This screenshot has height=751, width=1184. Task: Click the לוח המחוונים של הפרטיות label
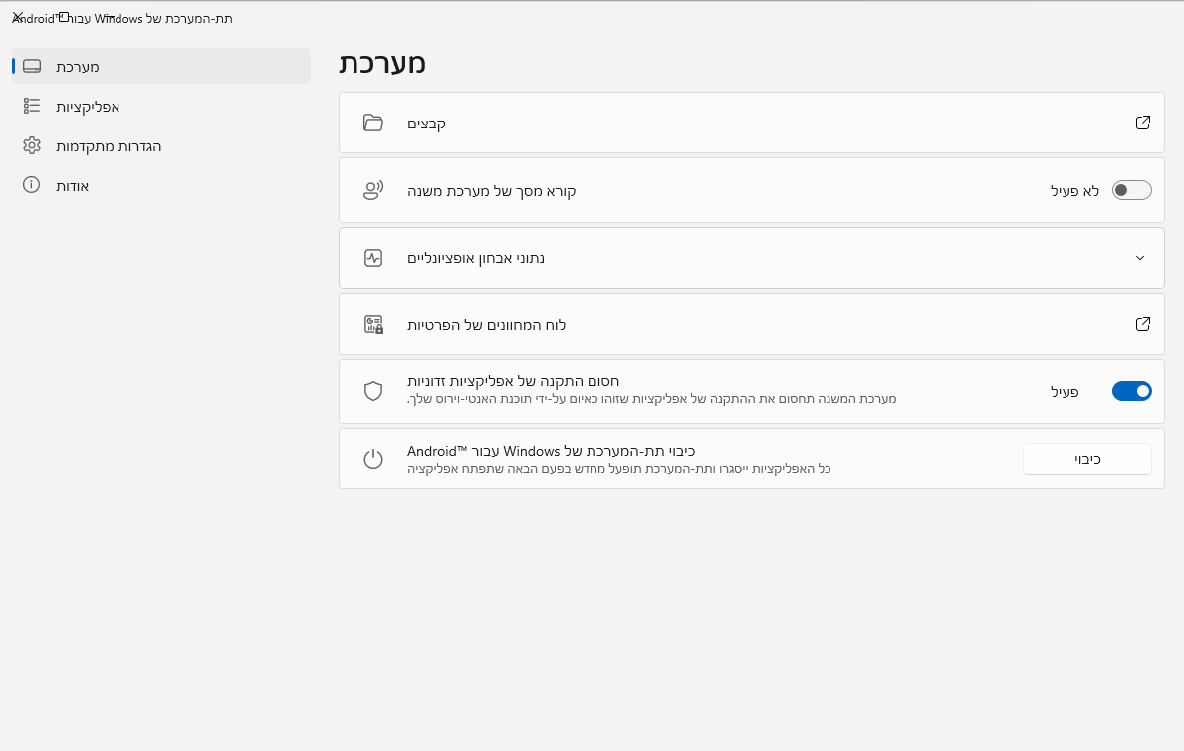click(486, 324)
